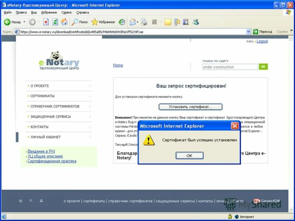The height and width of the screenshot is (221, 295).
Task: Expand the address bar history dropdown
Action: click(248, 32)
